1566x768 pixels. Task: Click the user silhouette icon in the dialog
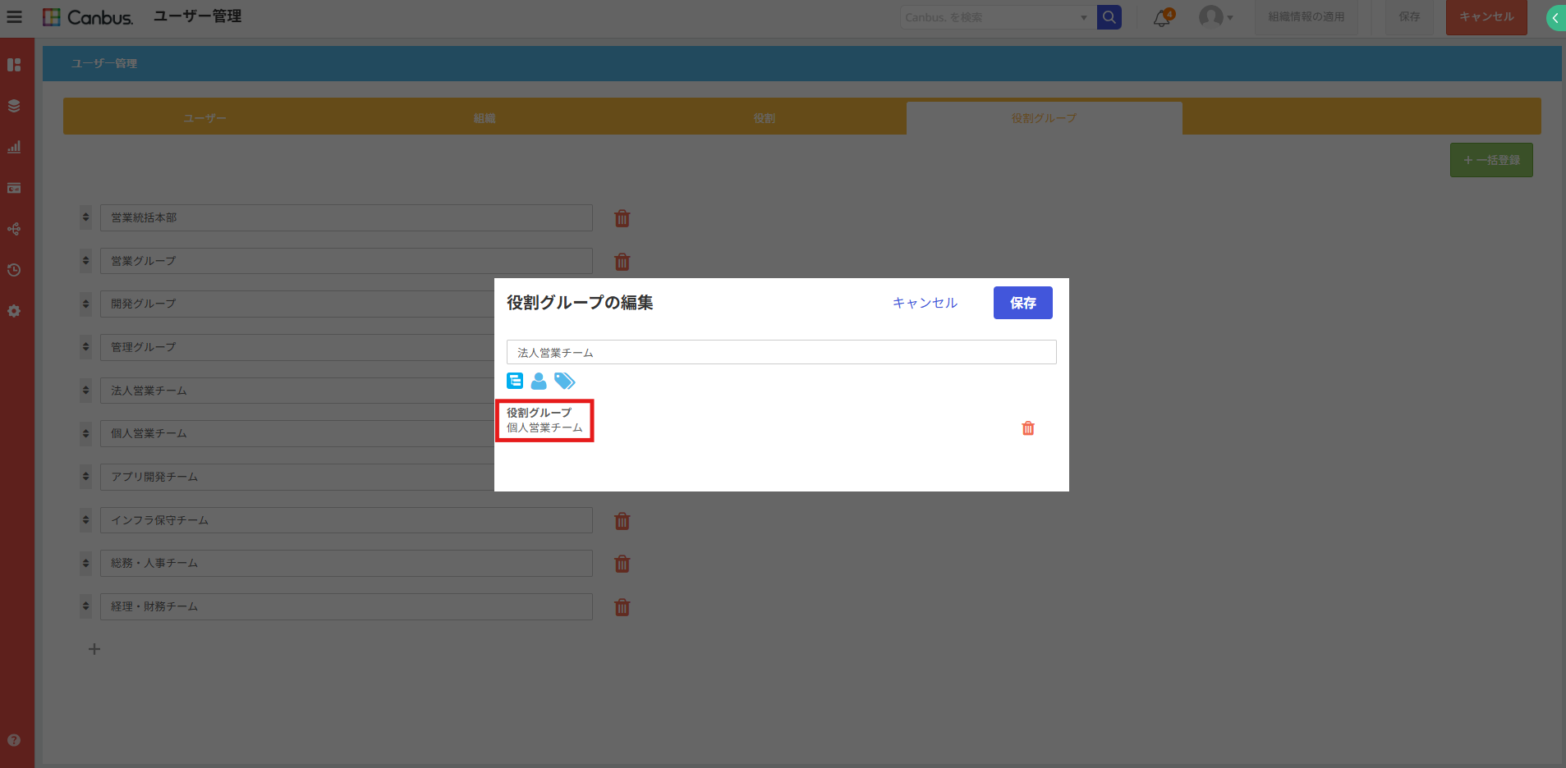point(539,381)
